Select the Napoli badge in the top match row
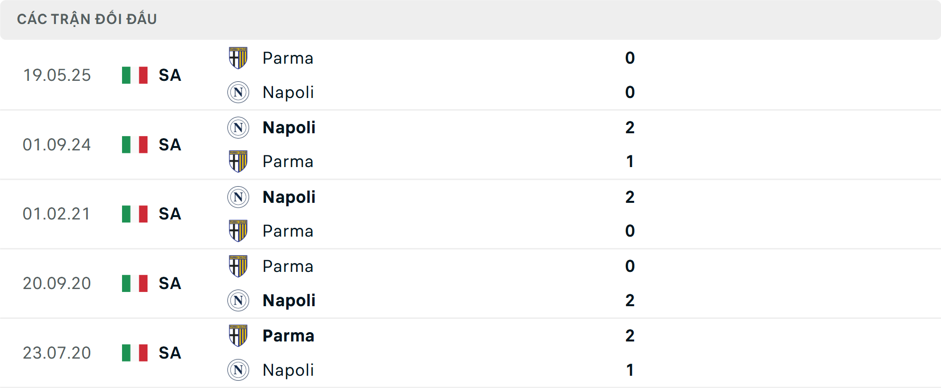 [238, 92]
